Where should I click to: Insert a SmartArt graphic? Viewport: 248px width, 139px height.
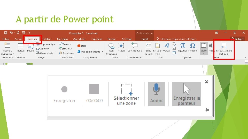click(x=66, y=49)
